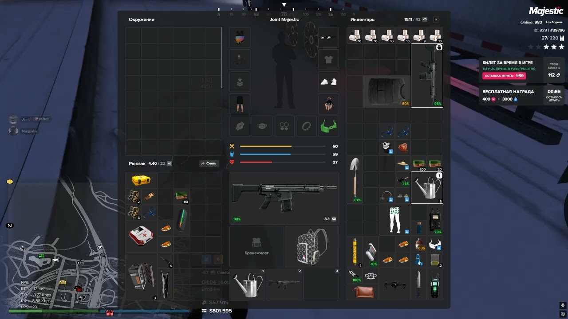Click the empty face mask accessory slot

262,126
